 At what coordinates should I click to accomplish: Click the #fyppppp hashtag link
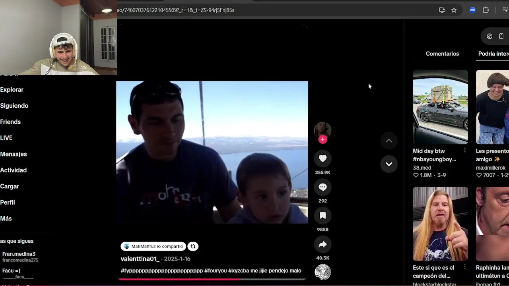pos(161,271)
